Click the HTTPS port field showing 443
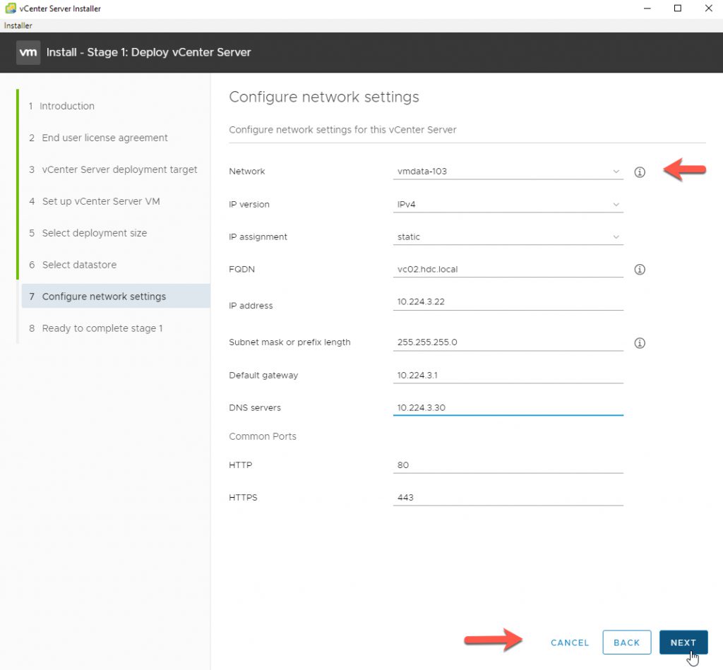 point(508,498)
